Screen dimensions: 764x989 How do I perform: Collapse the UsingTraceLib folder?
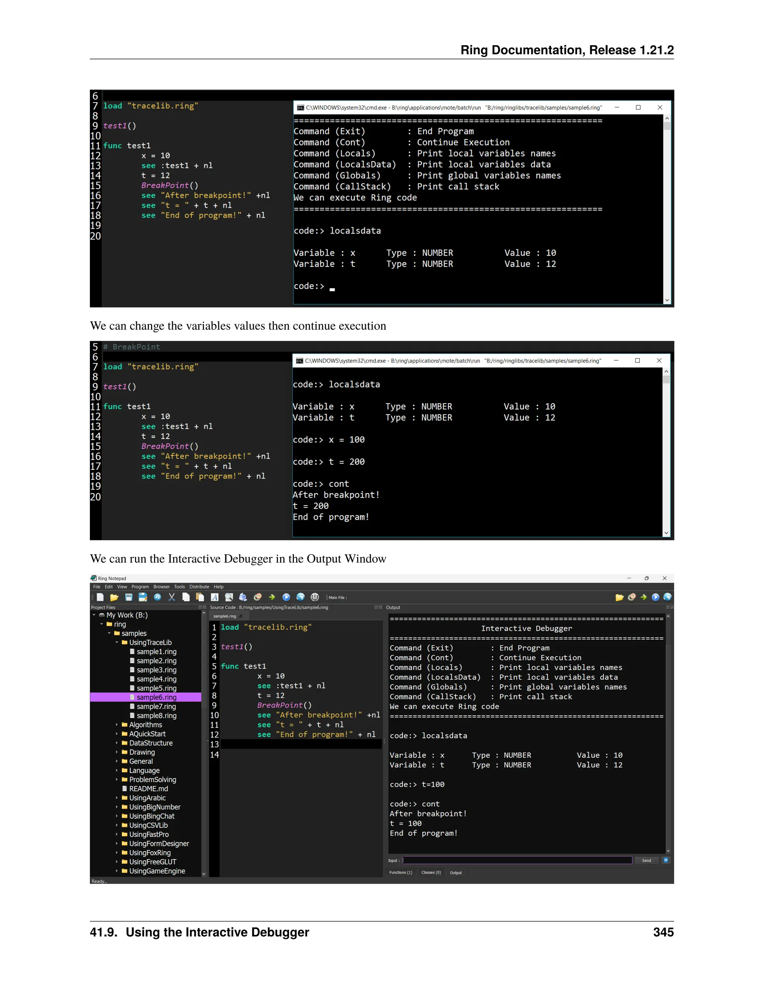coord(117,643)
